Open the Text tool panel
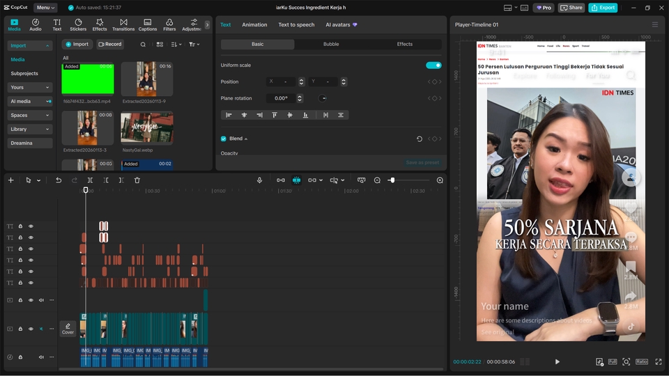Image resolution: width=669 pixels, height=376 pixels. coord(56,25)
